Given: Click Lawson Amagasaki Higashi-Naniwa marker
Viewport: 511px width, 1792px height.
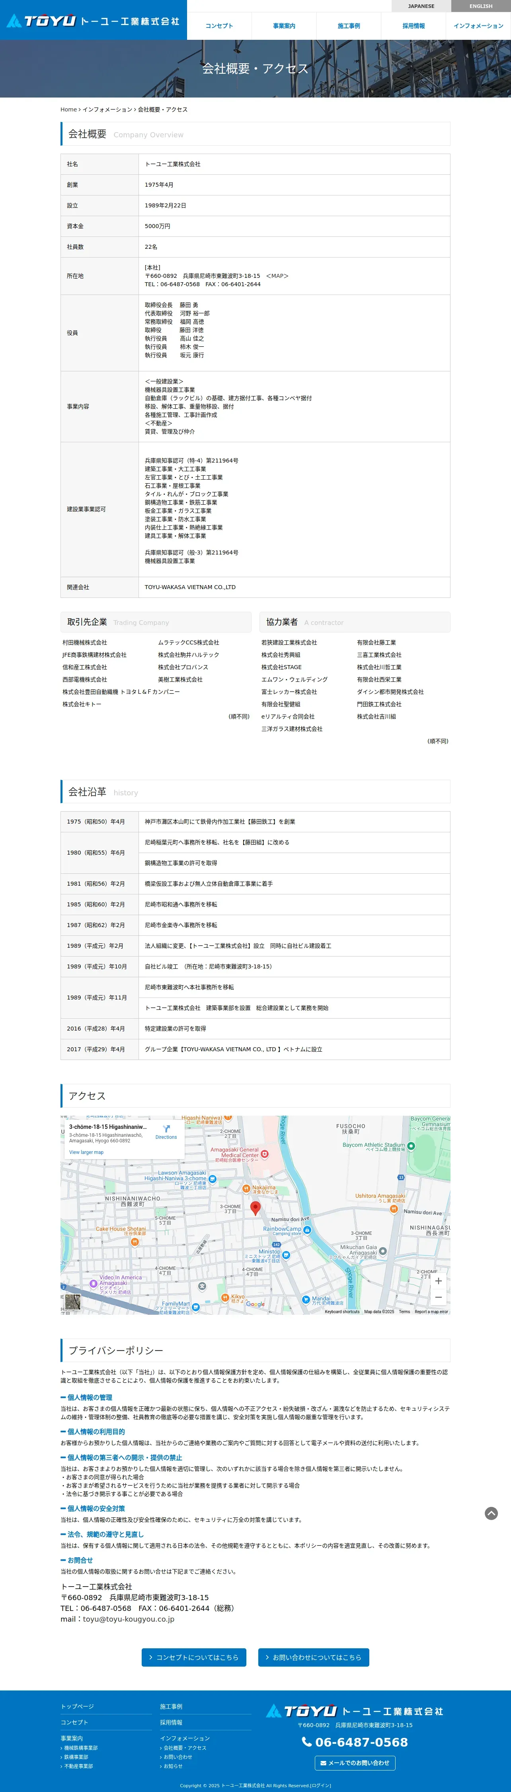Looking at the screenshot, I should pyautogui.click(x=212, y=1179).
